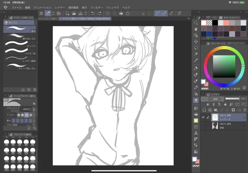Image resolution: width=248 pixels, height=173 pixels.
Task: Open the 編集 menu
Action: 27,7
